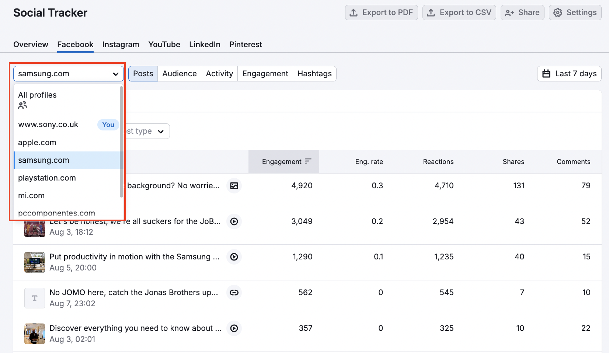The image size is (609, 353).
Task: Click the video play icon on the Samsung productivity post
Action: [234, 257]
